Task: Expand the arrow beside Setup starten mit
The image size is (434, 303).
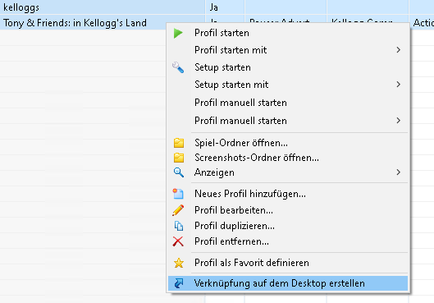Action: point(398,85)
